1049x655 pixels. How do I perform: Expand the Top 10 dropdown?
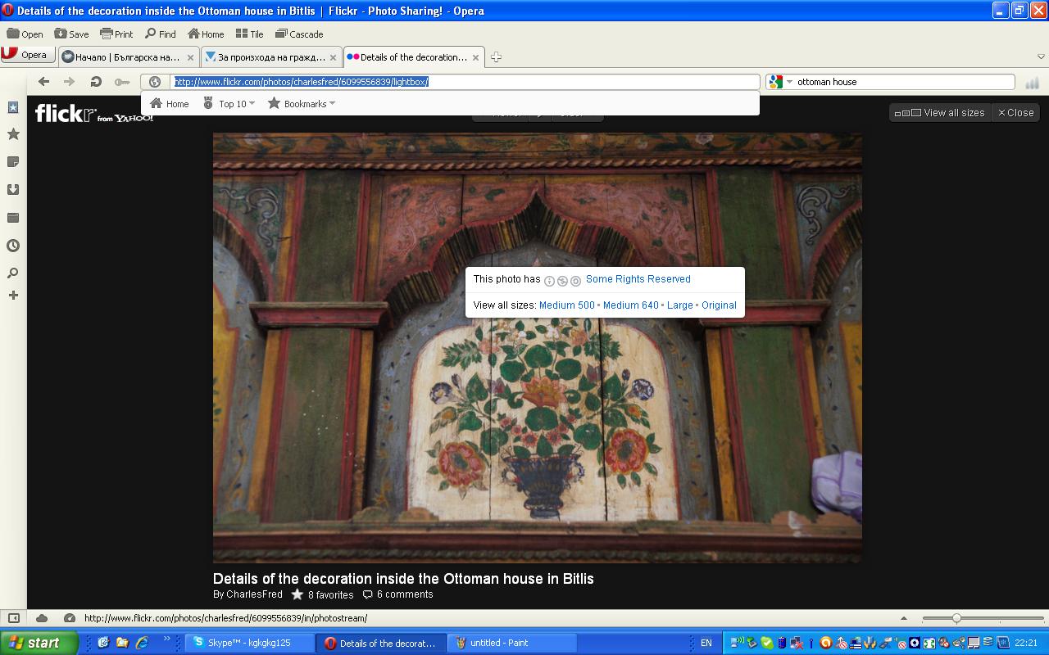[229, 104]
